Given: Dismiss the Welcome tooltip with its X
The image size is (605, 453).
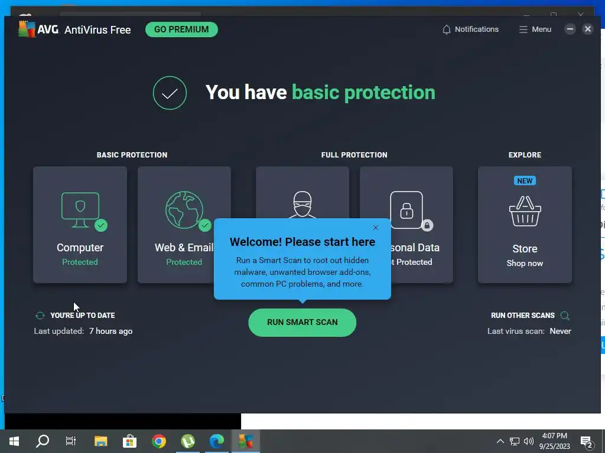Looking at the screenshot, I should [x=375, y=228].
